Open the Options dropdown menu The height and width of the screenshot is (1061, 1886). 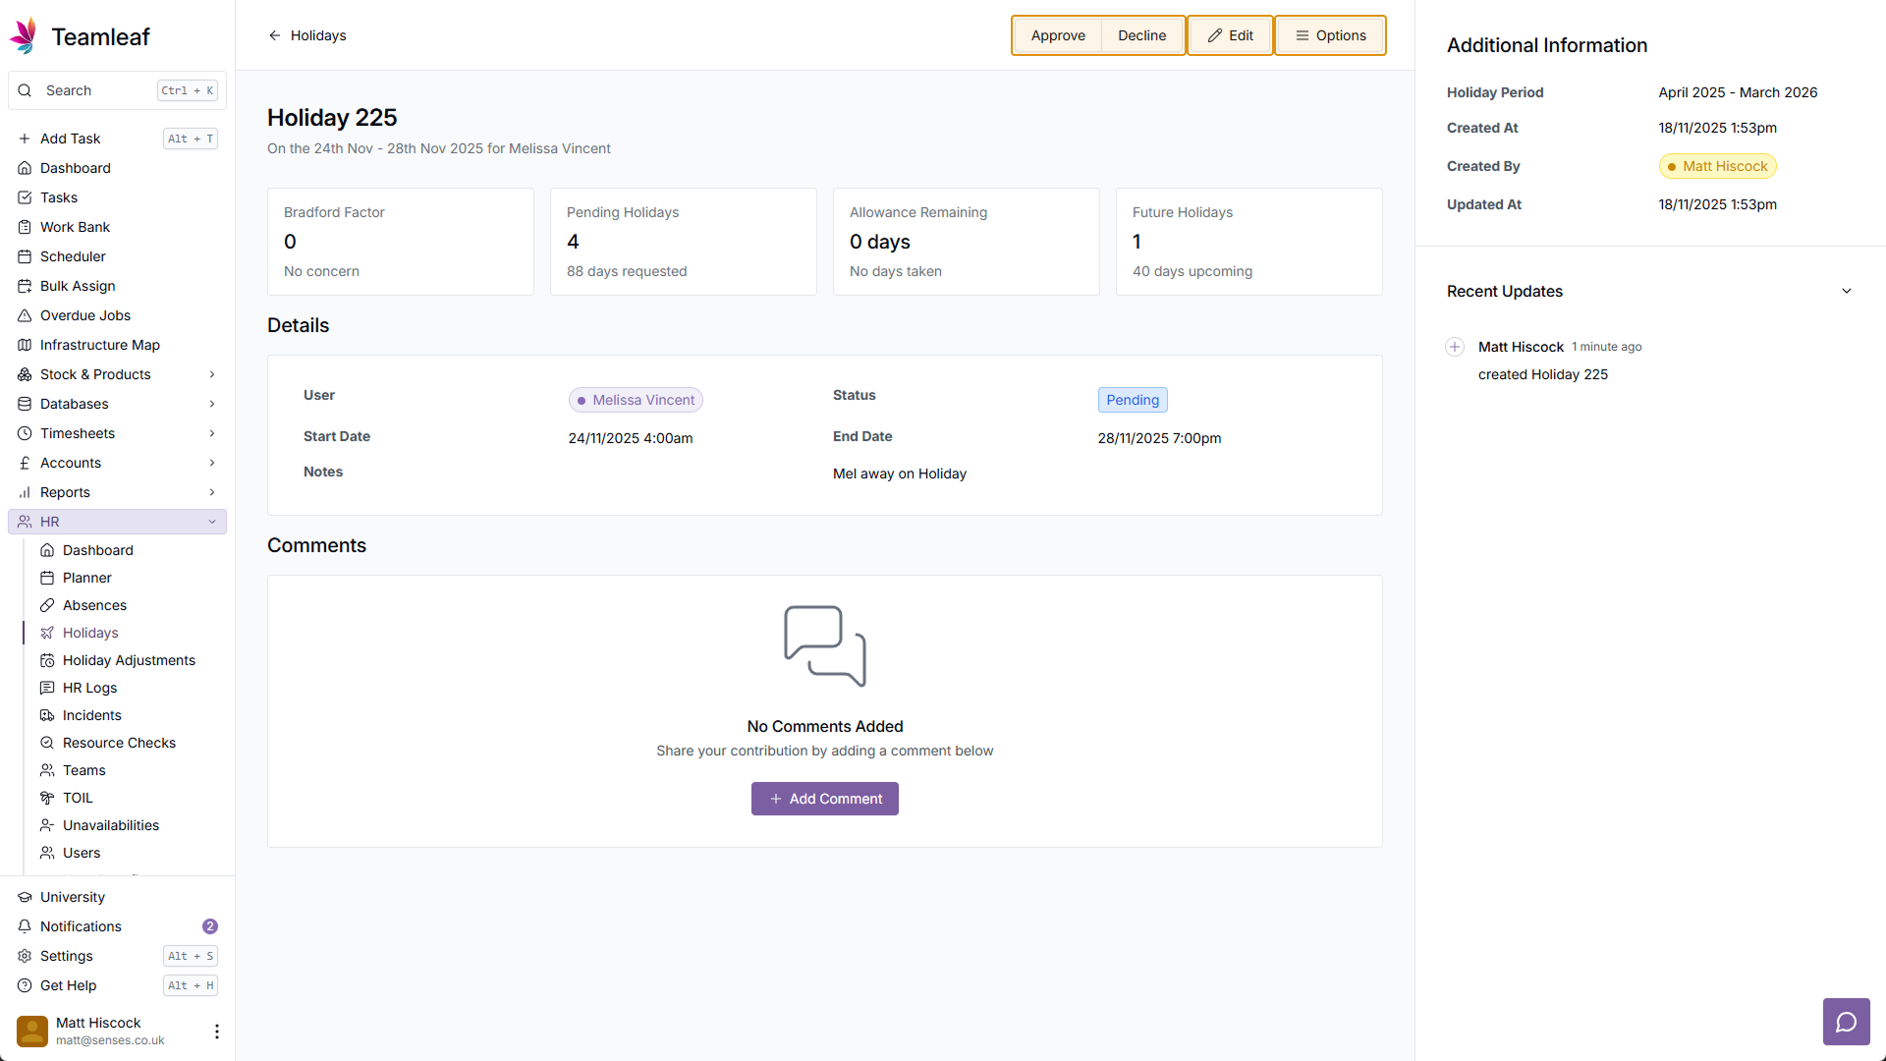1330,35
